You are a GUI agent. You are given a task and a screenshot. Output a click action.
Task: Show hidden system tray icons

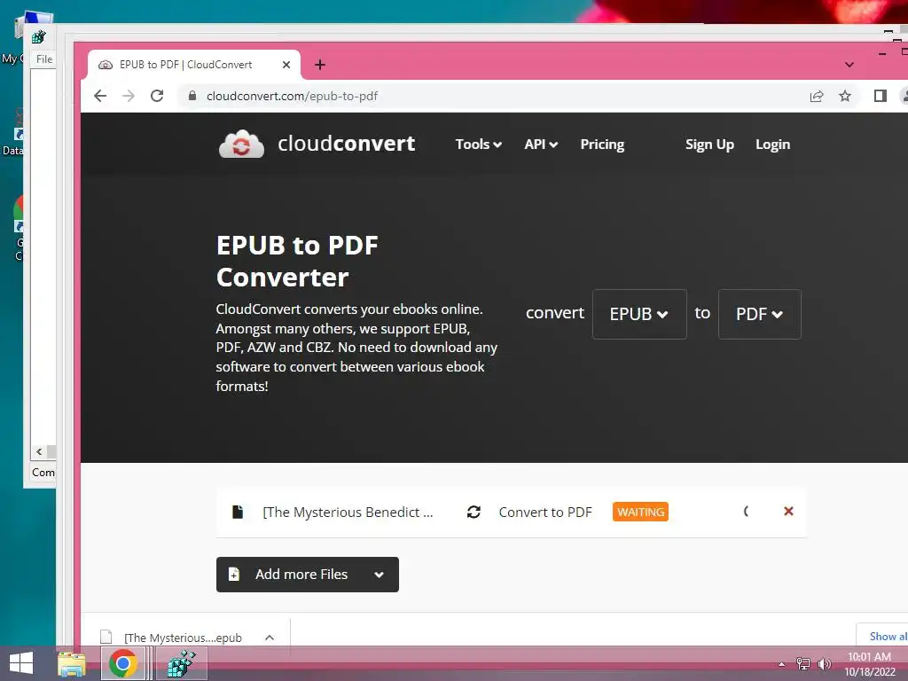pos(781,664)
